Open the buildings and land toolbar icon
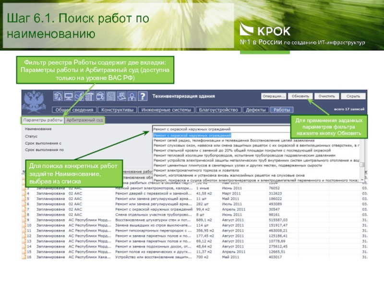This screenshot has width=384, height=288. click(58, 96)
